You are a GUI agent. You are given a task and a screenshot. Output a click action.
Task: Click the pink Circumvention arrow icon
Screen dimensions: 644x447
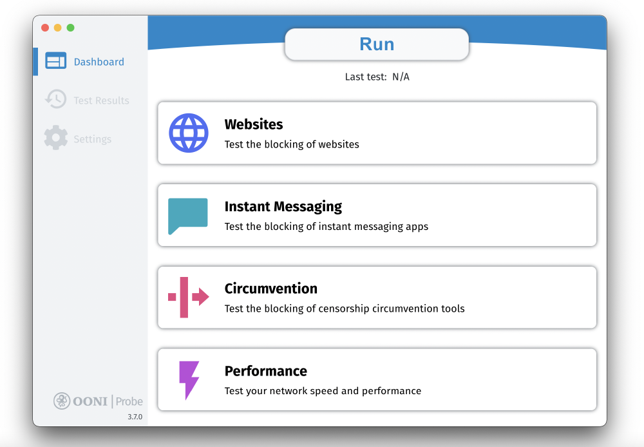(x=188, y=297)
